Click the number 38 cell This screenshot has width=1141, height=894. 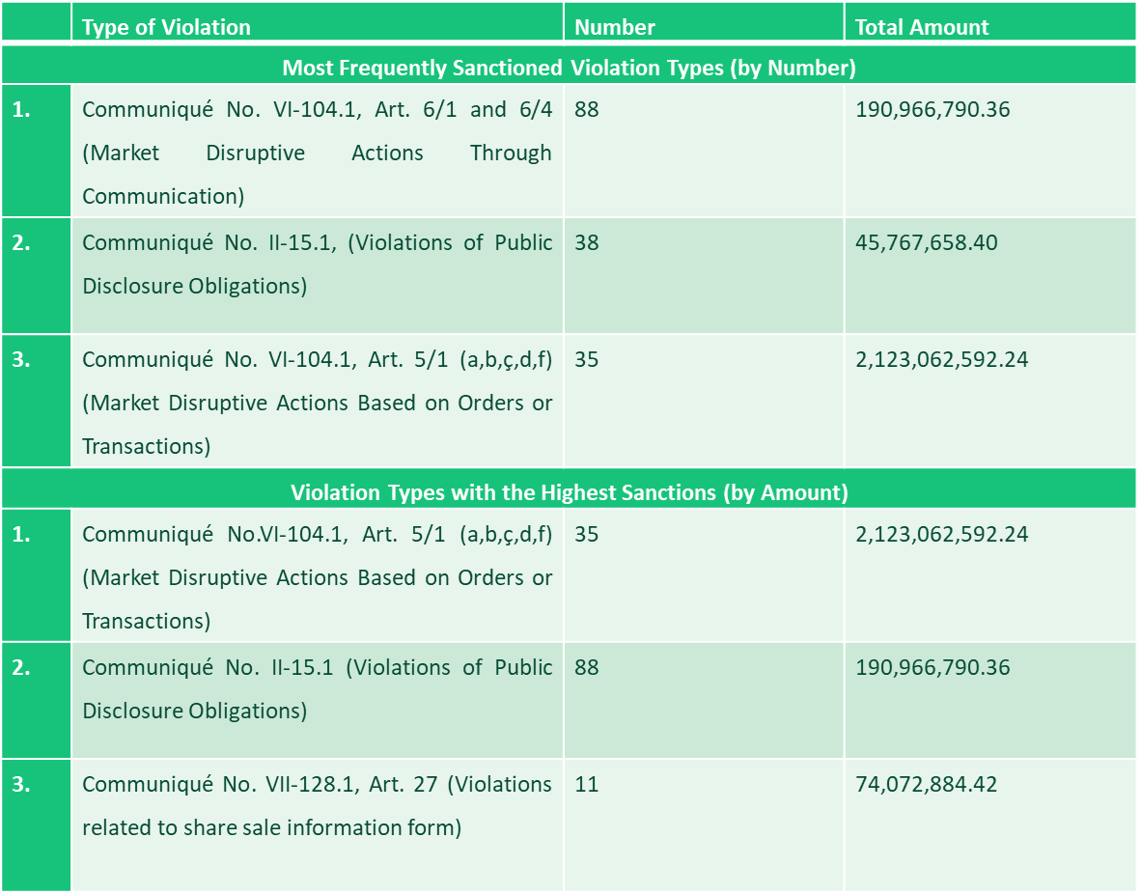coord(586,243)
